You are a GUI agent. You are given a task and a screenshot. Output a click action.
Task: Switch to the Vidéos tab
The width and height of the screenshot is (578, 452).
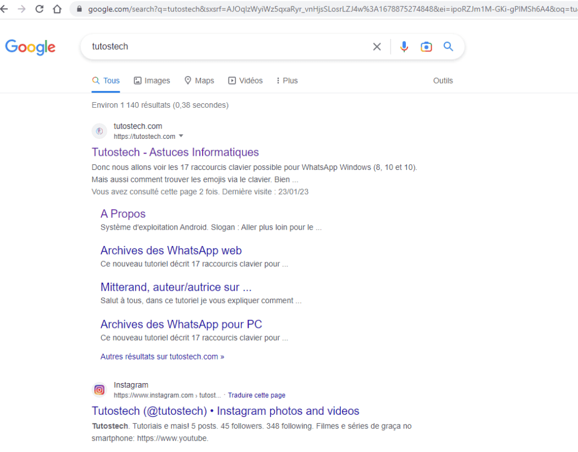point(246,80)
